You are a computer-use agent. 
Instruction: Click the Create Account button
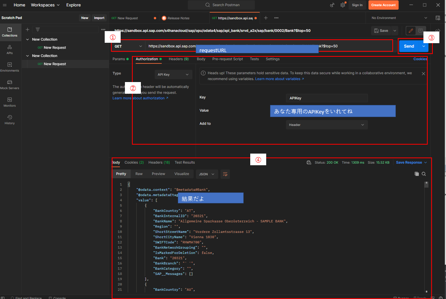(383, 5)
